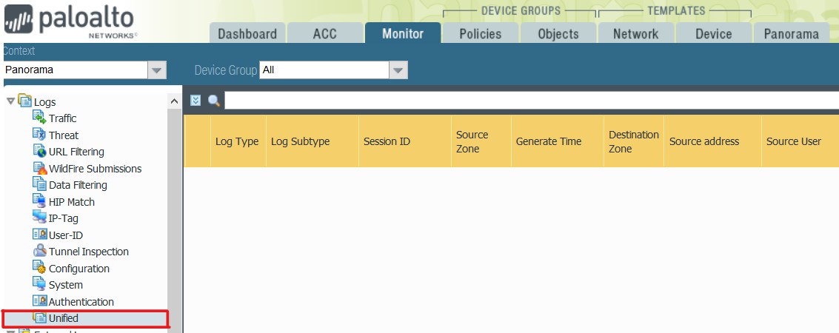The image size is (839, 333).
Task: Click the Source address column header
Action: [x=713, y=141]
